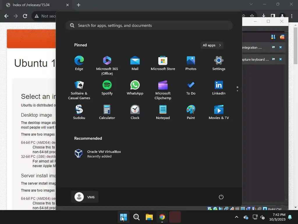Click the muted volume tray icon

263,217
